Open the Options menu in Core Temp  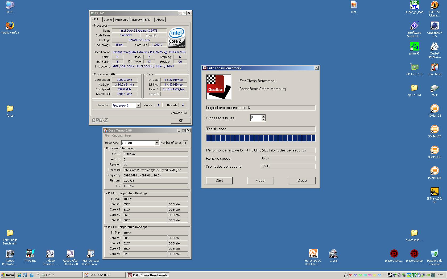(x=117, y=136)
